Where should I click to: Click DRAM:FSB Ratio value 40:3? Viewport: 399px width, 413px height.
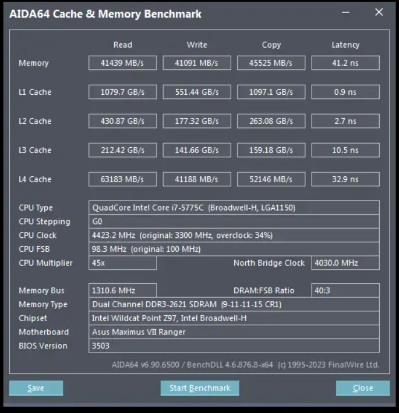point(345,290)
